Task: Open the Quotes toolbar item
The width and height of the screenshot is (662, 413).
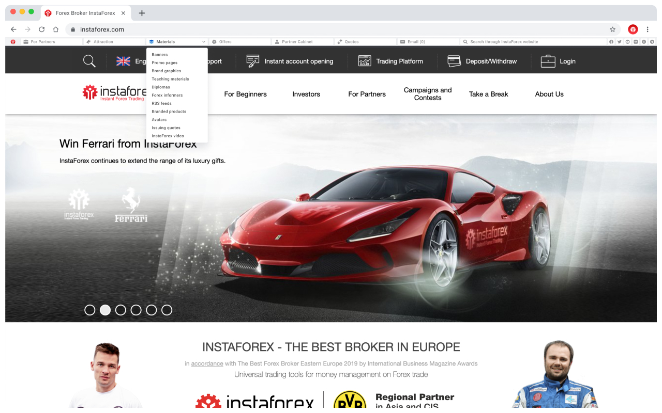Action: click(366, 42)
